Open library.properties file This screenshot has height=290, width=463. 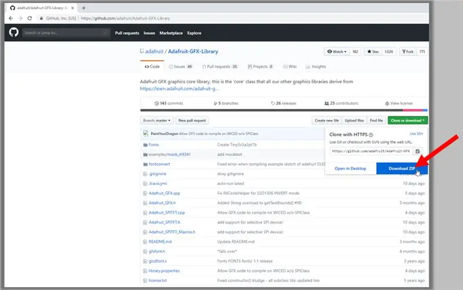click(x=164, y=271)
